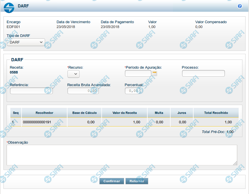Expand the Tipo de DARF dropdown

pos(26,42)
